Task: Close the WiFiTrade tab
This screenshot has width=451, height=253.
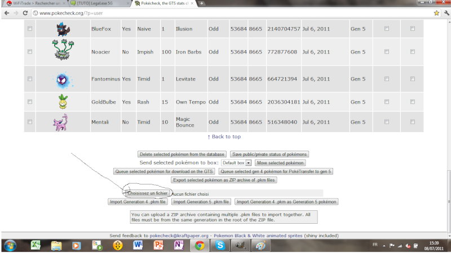Action: pyautogui.click(x=64, y=3)
